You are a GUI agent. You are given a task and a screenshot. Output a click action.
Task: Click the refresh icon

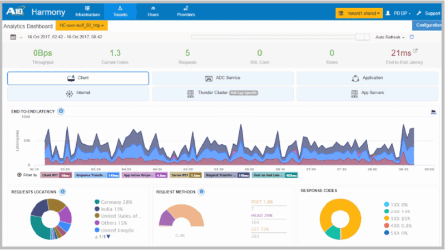click(x=412, y=37)
